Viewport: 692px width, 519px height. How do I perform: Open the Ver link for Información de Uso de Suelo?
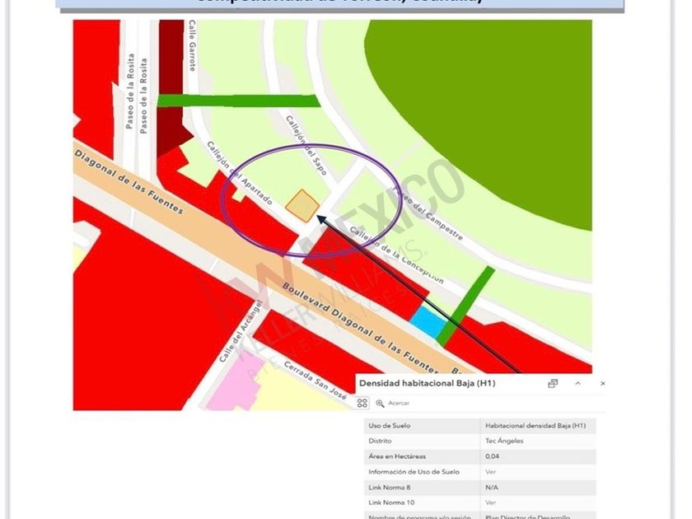click(490, 472)
